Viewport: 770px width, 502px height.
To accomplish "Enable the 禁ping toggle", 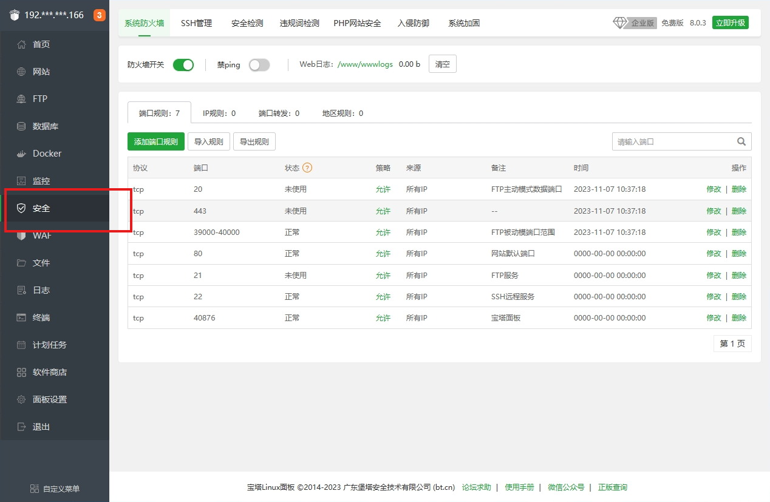I will coord(259,64).
